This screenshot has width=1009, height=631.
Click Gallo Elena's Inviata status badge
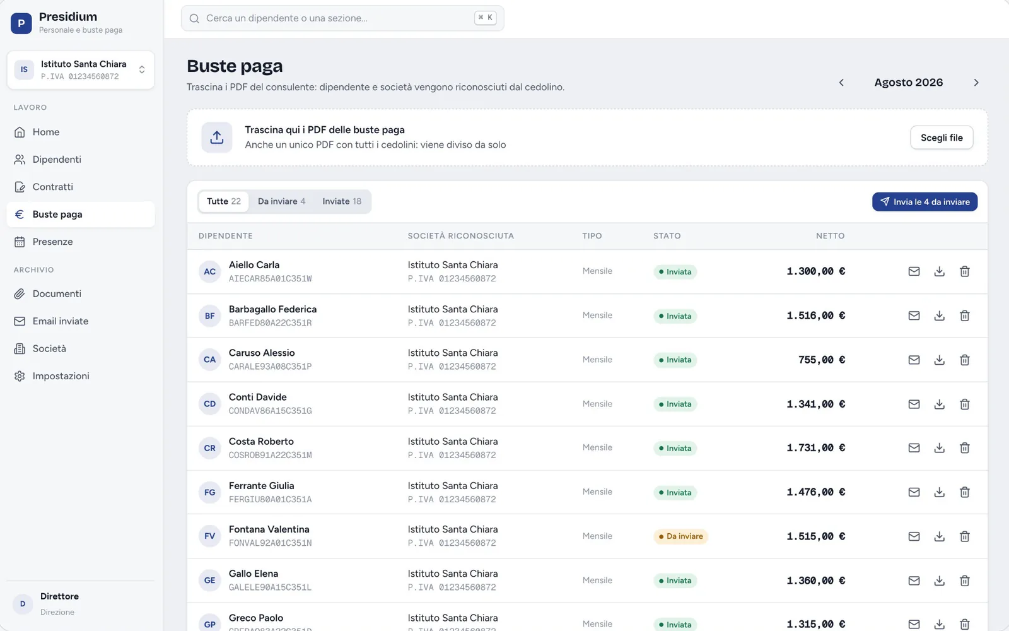click(x=675, y=581)
